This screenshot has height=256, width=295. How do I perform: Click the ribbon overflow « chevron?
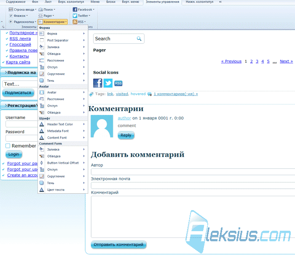coord(220,2)
